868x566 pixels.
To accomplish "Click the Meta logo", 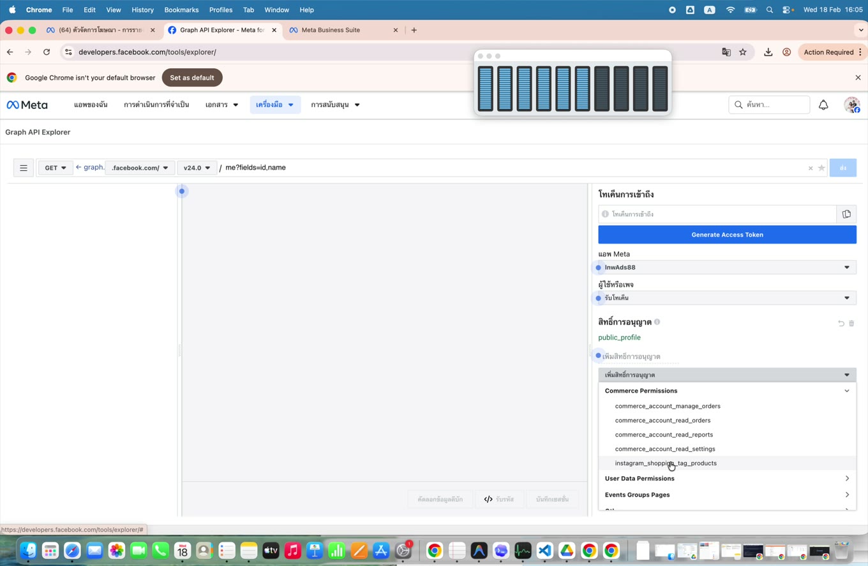I will 27,105.
